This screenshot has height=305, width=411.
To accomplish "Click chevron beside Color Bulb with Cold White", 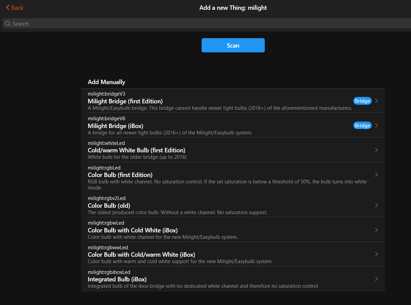I will click(x=377, y=230).
